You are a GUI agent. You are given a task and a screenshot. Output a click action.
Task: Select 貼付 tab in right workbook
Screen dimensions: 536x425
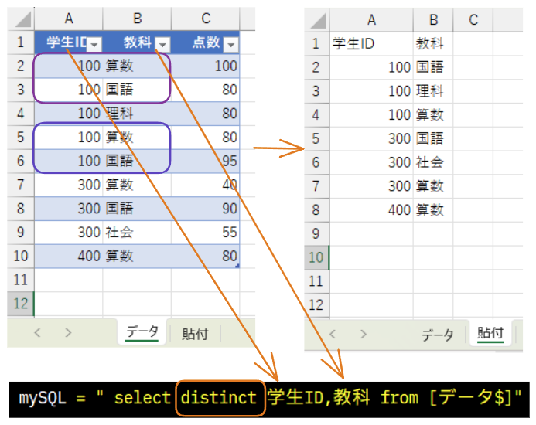pyautogui.click(x=490, y=333)
